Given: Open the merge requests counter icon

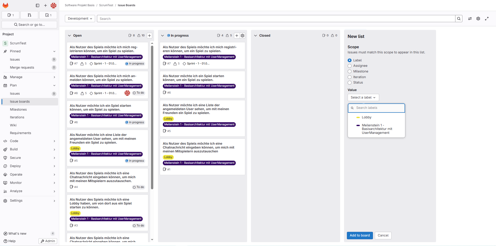Looking at the screenshot, I should 29,15.
